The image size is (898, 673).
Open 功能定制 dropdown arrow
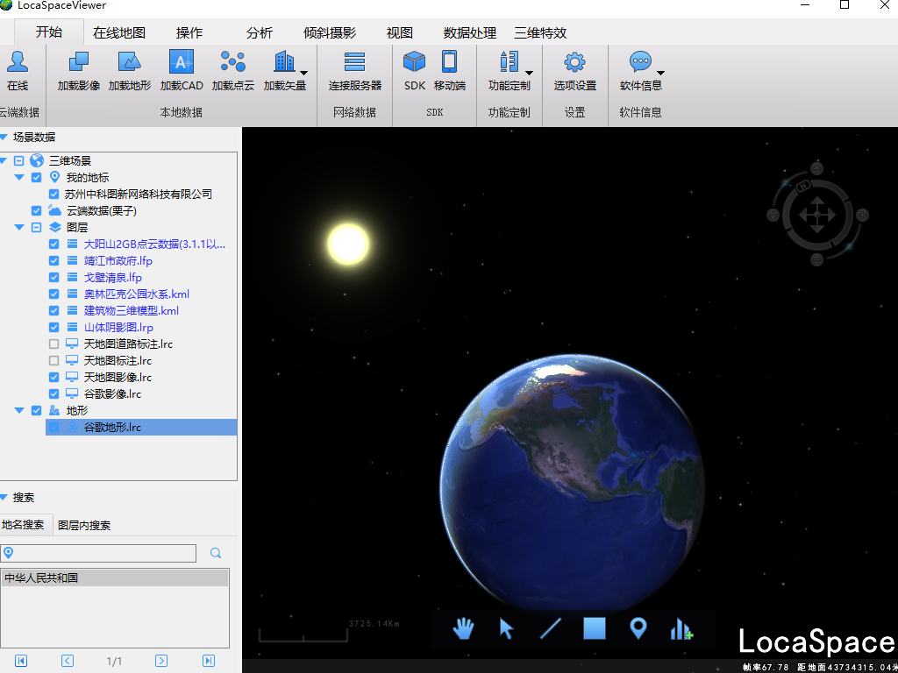pyautogui.click(x=529, y=73)
